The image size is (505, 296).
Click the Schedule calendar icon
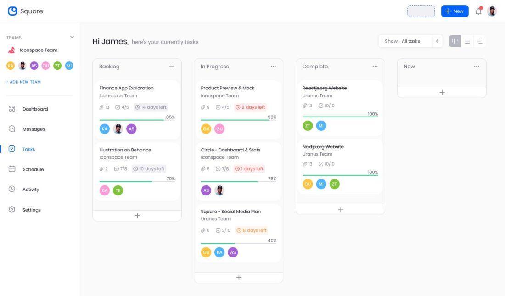[11, 169]
